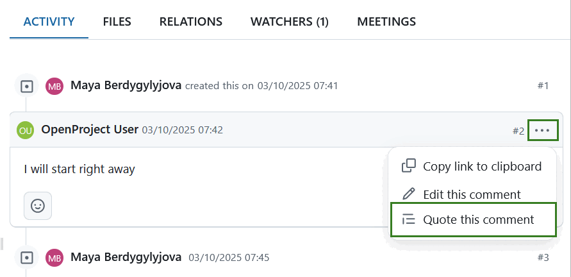
Task: Open the three-dot menu on comment #2
Action: [x=542, y=130]
